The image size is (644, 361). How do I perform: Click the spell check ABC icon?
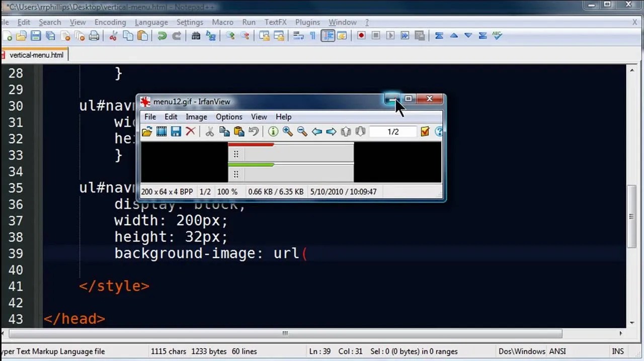497,36
